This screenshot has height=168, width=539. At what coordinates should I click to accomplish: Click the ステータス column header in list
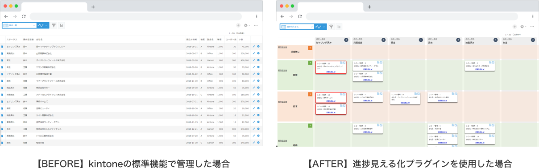12,39
